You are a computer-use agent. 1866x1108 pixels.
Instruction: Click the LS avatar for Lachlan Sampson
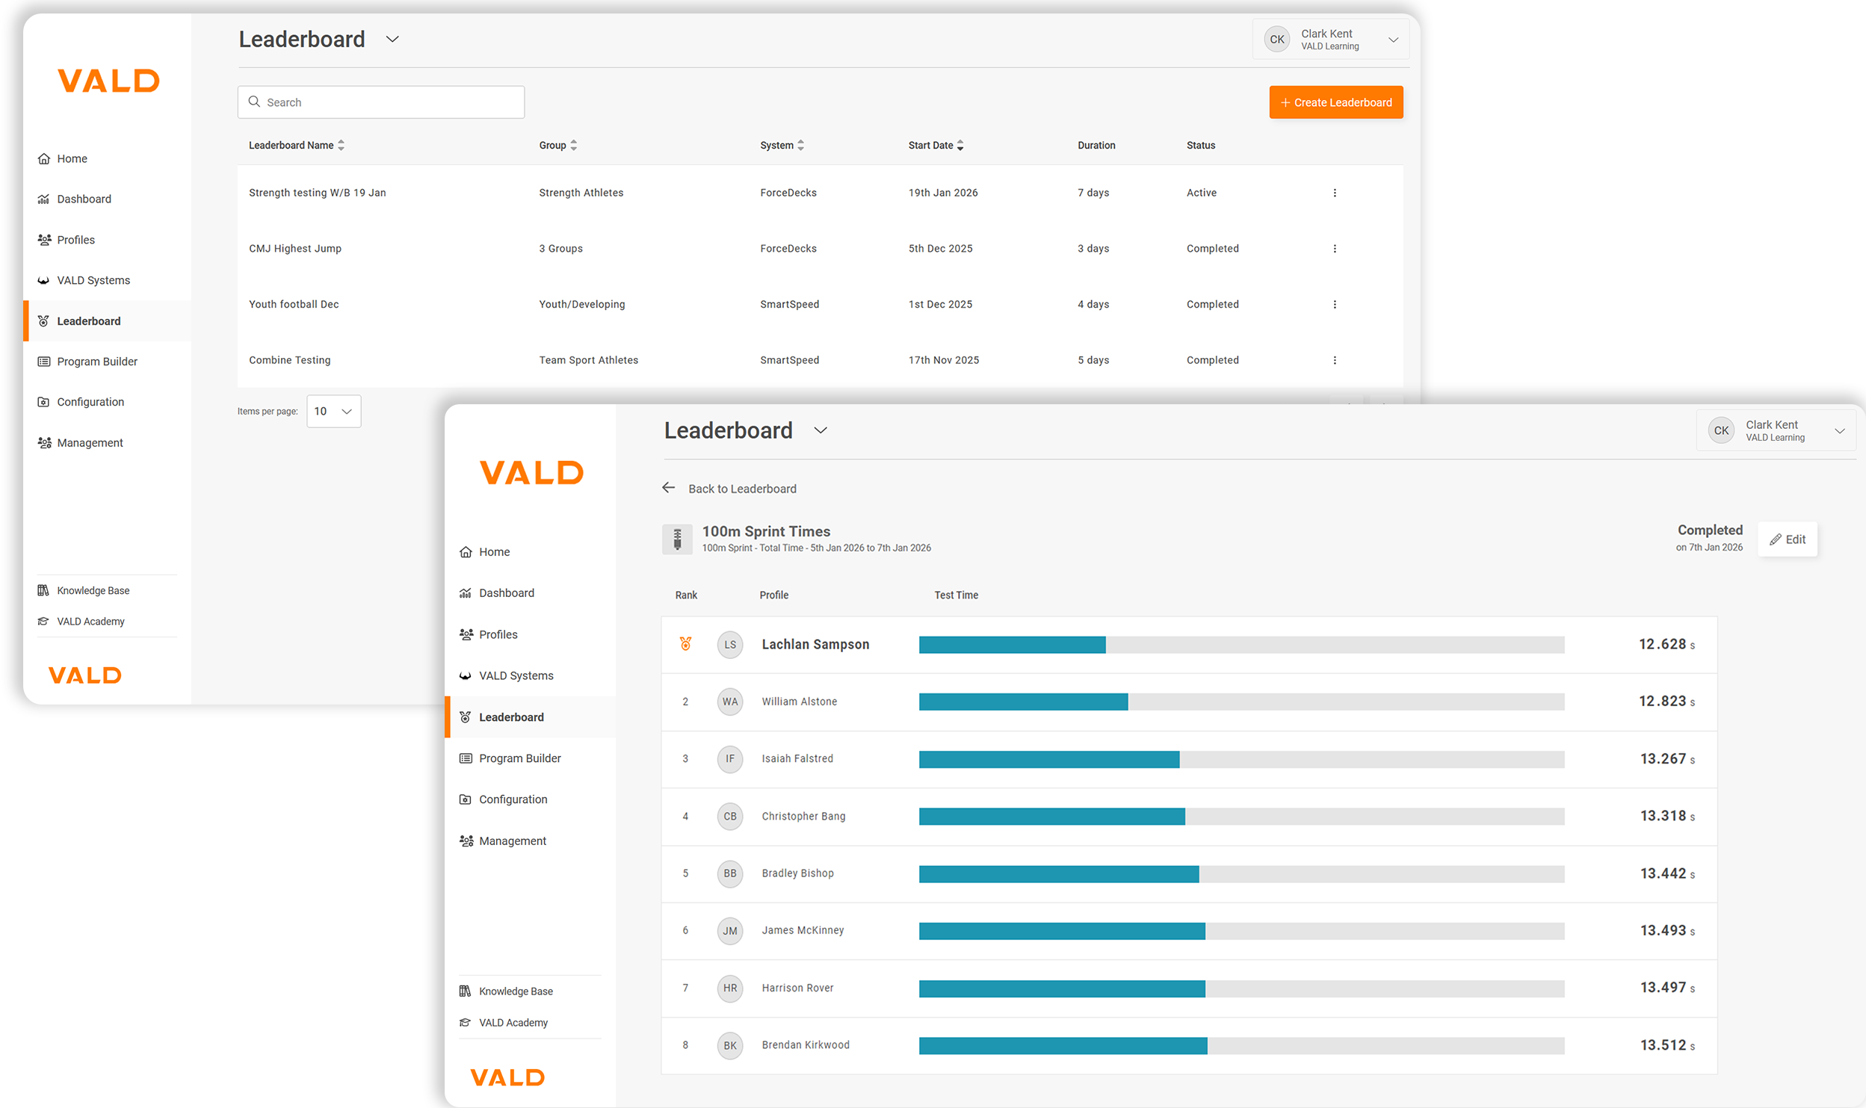click(x=729, y=644)
